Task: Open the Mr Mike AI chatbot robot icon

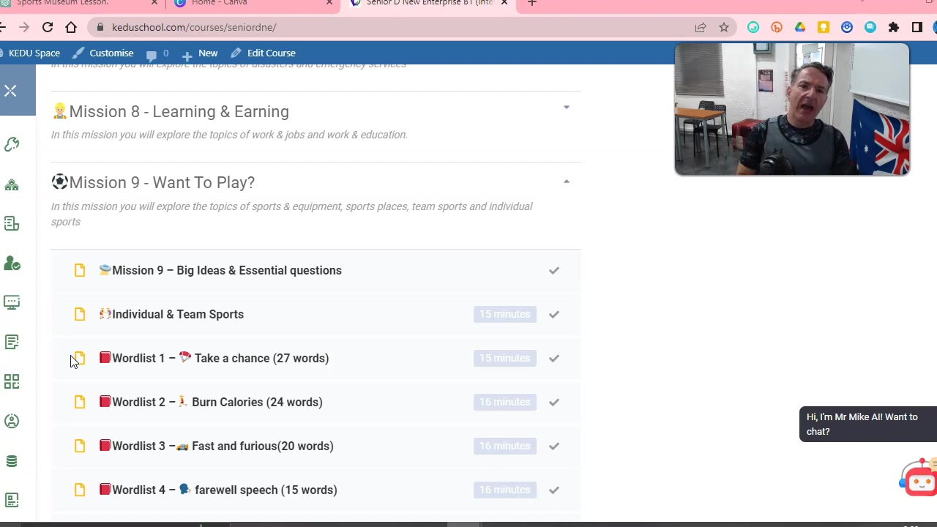Action: pyautogui.click(x=919, y=478)
